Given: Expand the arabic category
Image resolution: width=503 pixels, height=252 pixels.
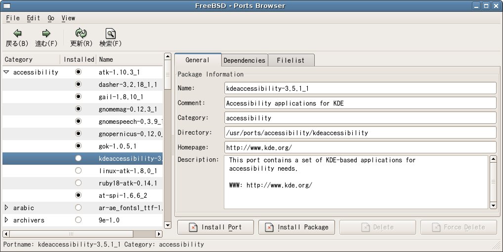Looking at the screenshot, I should click(x=6, y=208).
